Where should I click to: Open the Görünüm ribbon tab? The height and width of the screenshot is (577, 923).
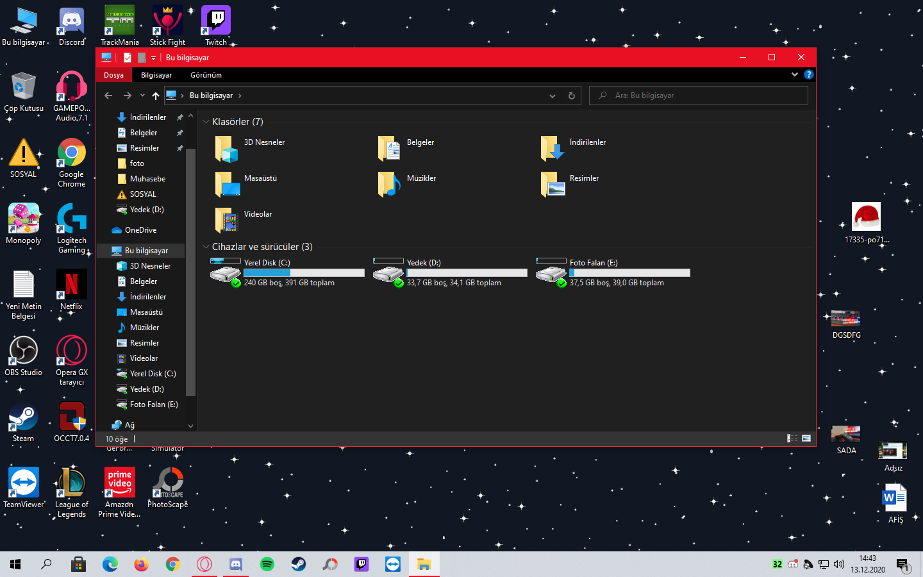point(206,75)
